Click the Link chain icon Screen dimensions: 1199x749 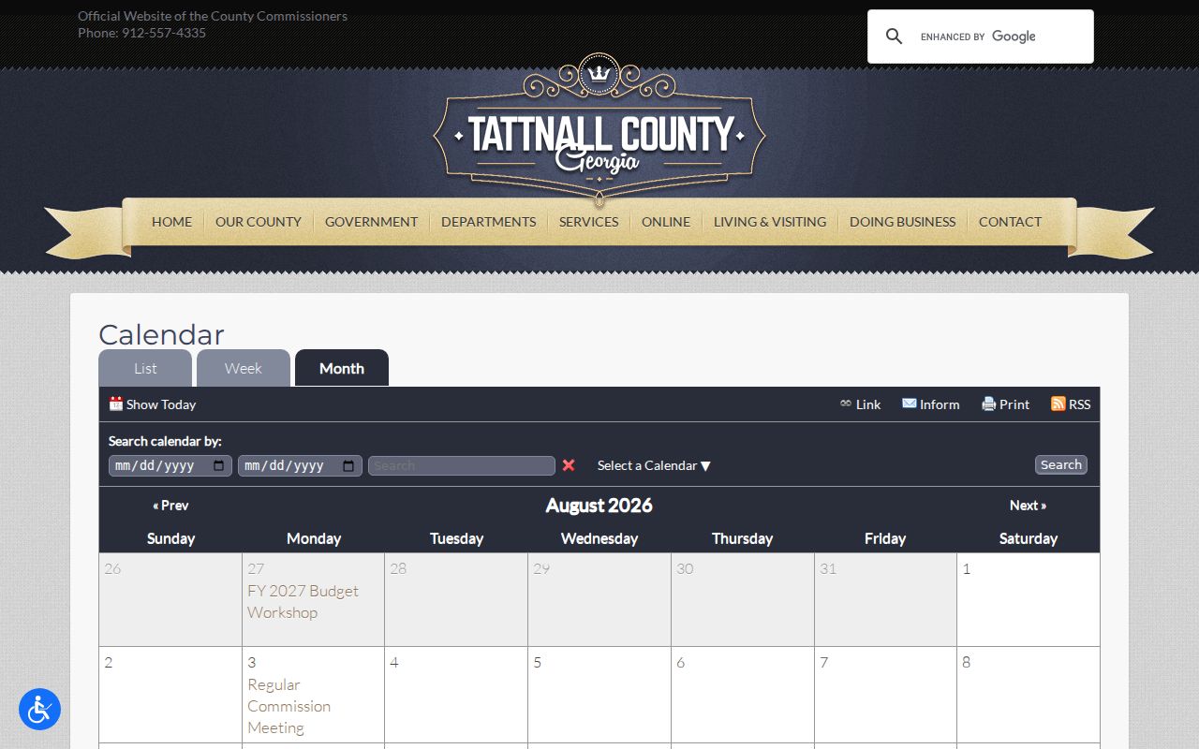coord(846,404)
